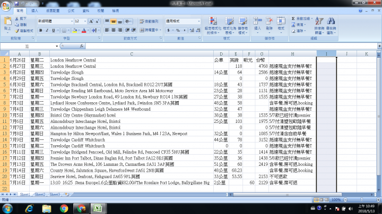The height and width of the screenshot is (214, 382).
Task: Click the Format cells icon in Cells group
Action: pos(281,21)
